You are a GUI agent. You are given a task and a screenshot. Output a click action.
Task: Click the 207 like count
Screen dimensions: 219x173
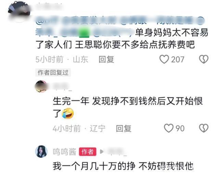pyautogui.click(x=178, y=60)
